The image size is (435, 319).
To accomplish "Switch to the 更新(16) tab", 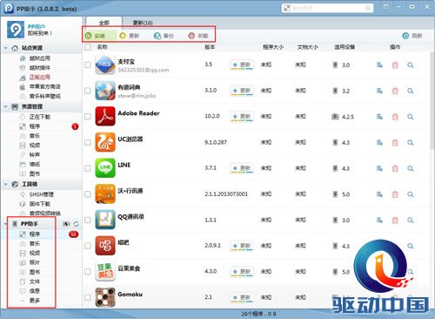I will point(143,23).
